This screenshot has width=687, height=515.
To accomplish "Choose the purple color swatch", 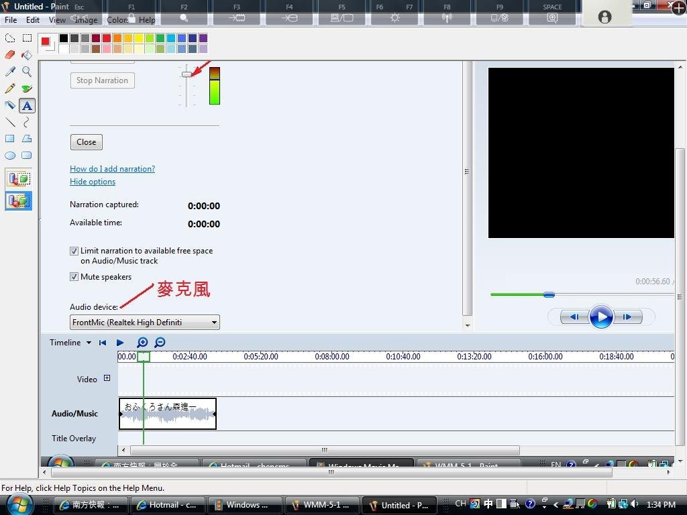I will coord(203,38).
